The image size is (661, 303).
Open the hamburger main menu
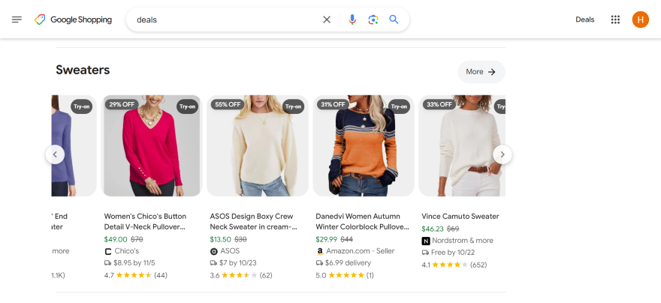(x=17, y=19)
